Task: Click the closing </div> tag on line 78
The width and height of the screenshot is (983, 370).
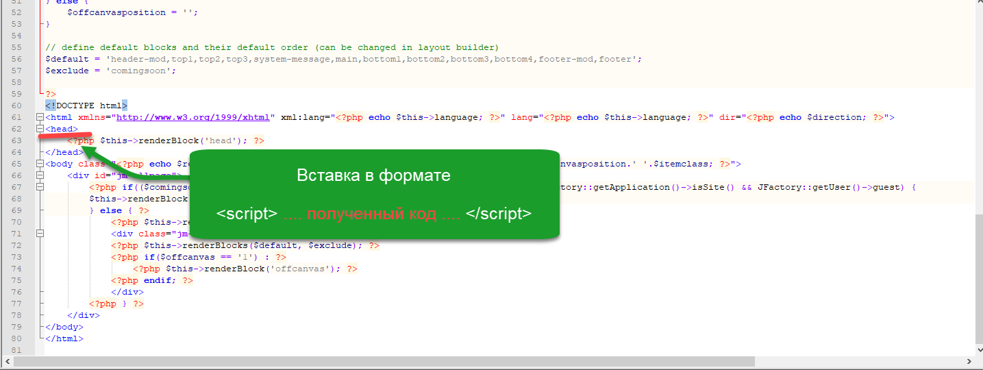Action: coord(84,315)
